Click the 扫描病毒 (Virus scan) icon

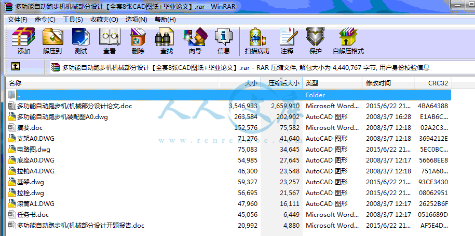pyautogui.click(x=257, y=37)
